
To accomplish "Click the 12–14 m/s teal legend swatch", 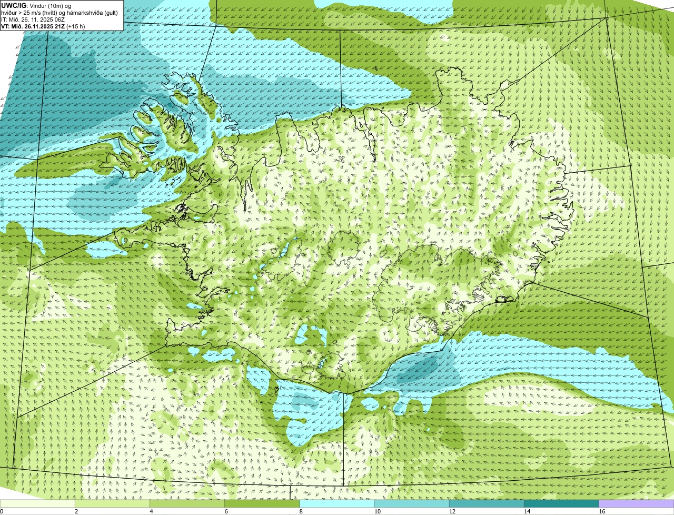I will pos(487,504).
